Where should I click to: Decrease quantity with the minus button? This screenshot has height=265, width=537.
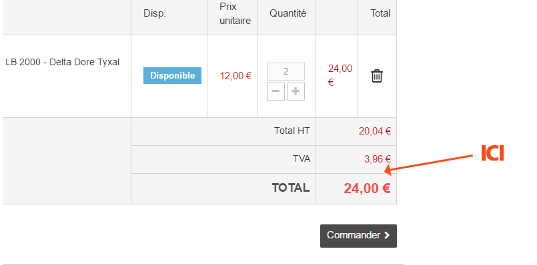[276, 91]
